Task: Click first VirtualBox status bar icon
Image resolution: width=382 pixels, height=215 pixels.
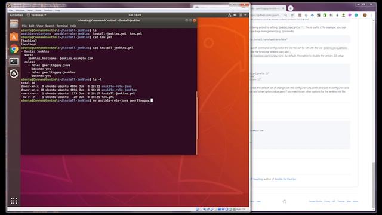Action: (x=197, y=210)
